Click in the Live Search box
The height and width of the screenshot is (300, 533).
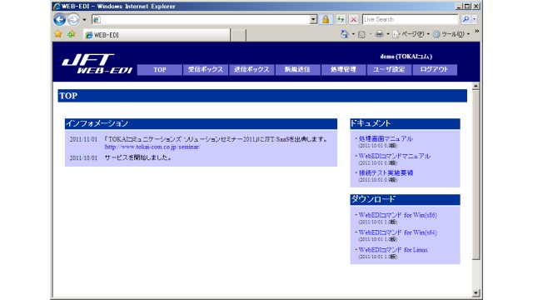coord(411,19)
